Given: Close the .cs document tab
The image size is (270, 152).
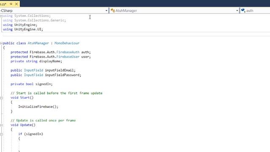Looking at the screenshot, I should pyautogui.click(x=16, y=4).
